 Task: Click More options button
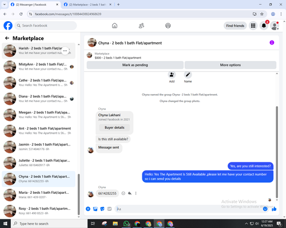pos(231,65)
